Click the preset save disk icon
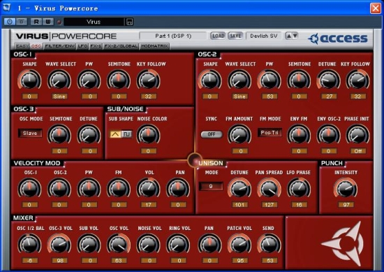This screenshot has height=272, width=384. click(130, 22)
